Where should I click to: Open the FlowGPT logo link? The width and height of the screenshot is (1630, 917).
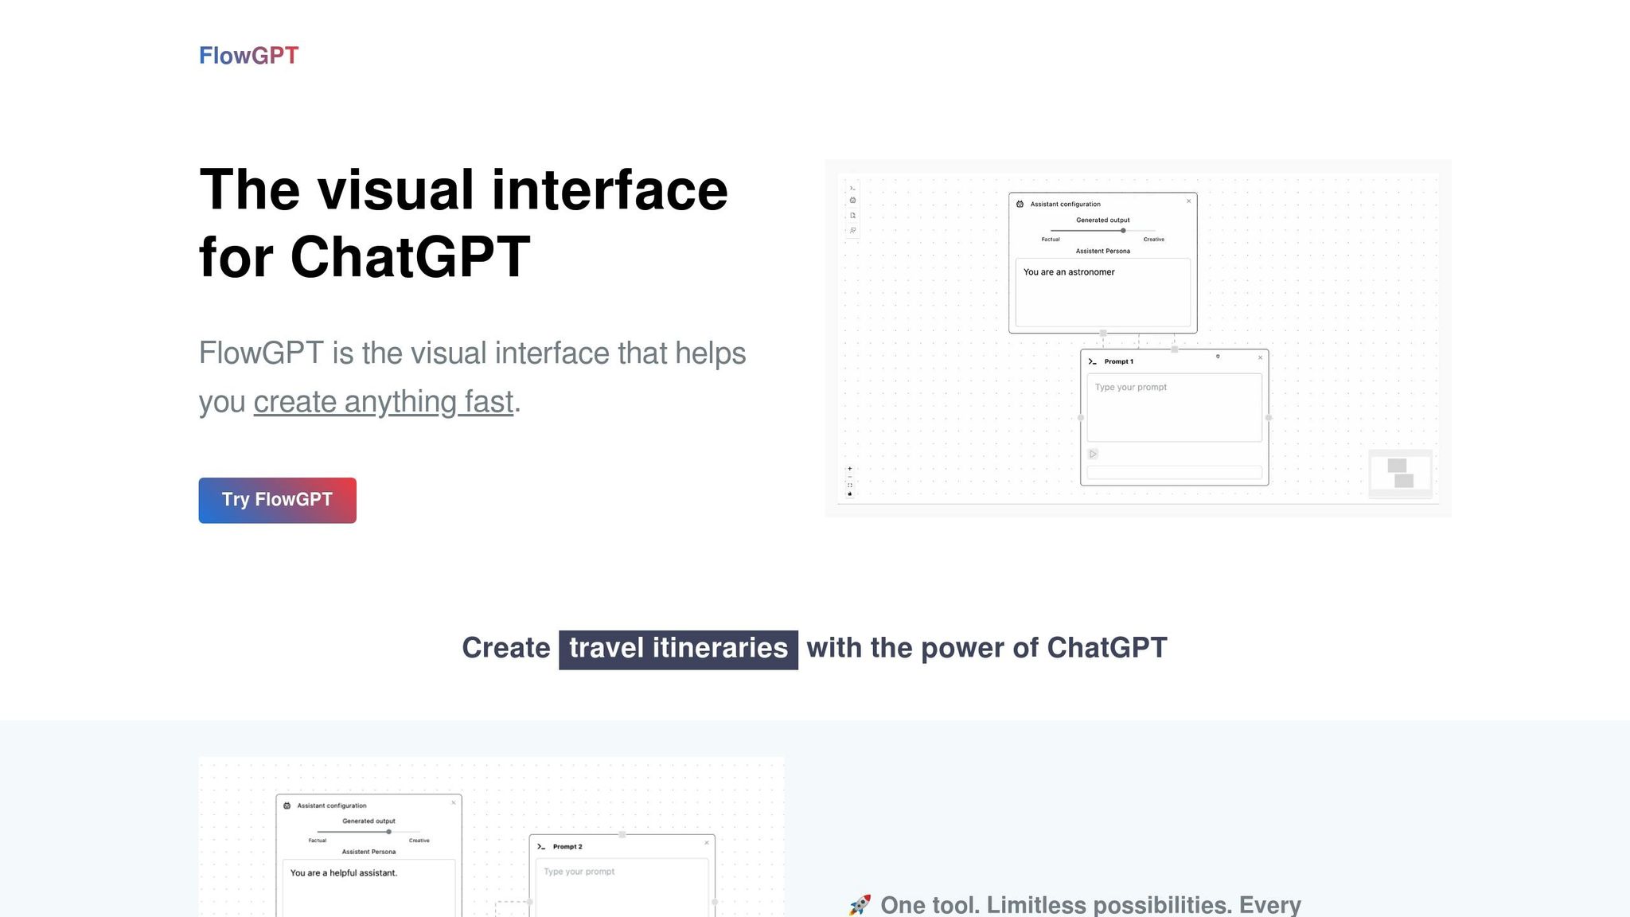coord(248,56)
